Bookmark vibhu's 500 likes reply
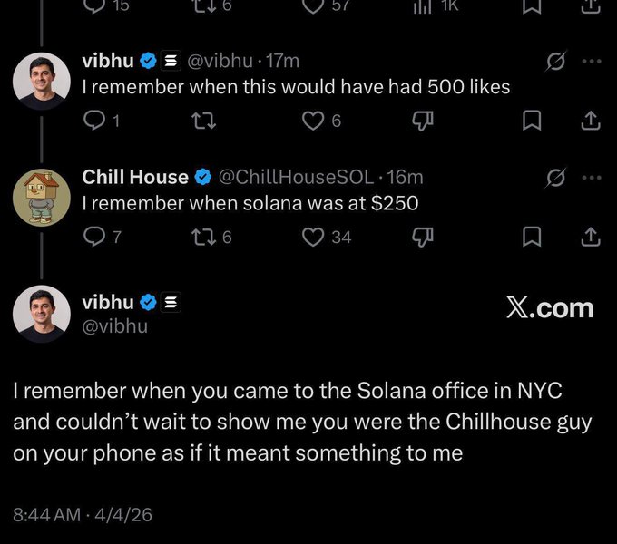This screenshot has height=544, width=617. pyautogui.click(x=532, y=121)
